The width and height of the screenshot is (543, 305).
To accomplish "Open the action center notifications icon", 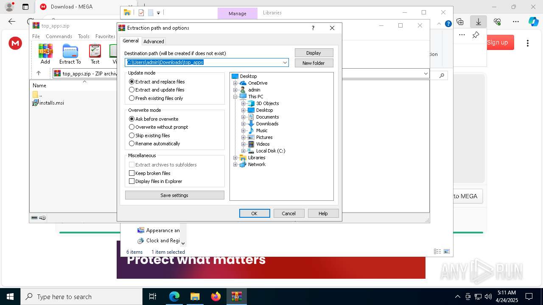I will pyautogui.click(x=529, y=297).
